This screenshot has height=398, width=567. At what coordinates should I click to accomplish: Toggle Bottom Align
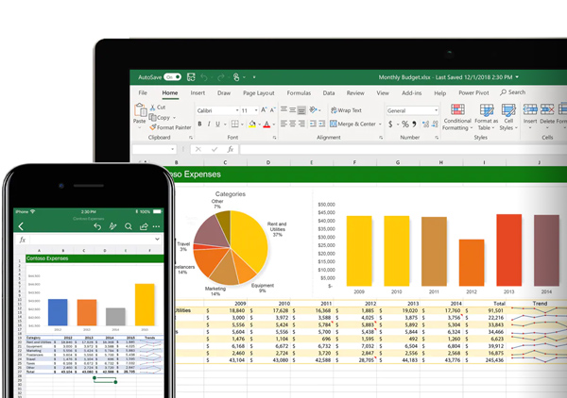click(x=301, y=109)
